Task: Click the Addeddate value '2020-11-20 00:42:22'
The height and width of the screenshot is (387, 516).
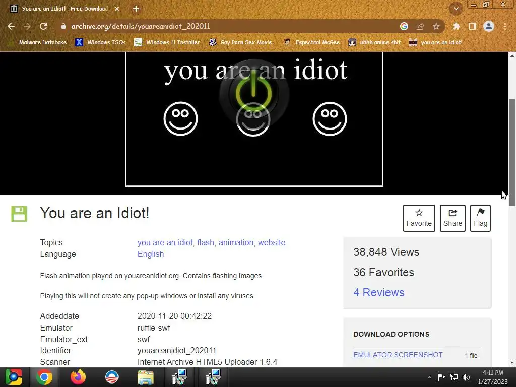Action: coord(174,316)
